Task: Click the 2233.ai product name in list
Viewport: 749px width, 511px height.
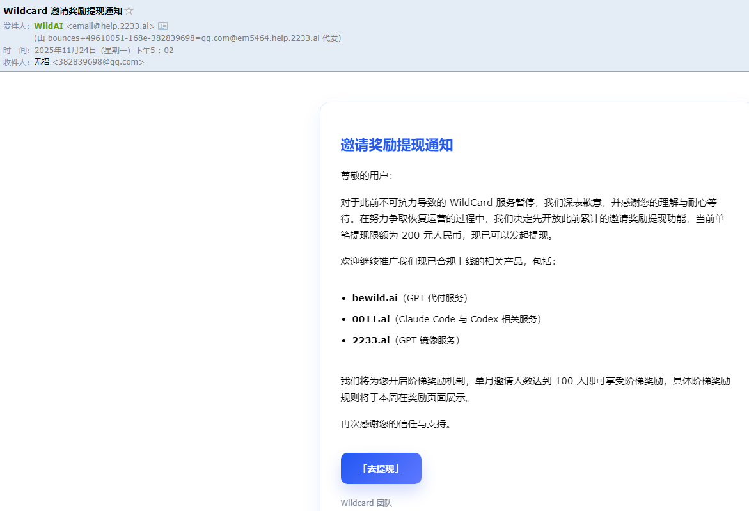Action: click(x=371, y=340)
